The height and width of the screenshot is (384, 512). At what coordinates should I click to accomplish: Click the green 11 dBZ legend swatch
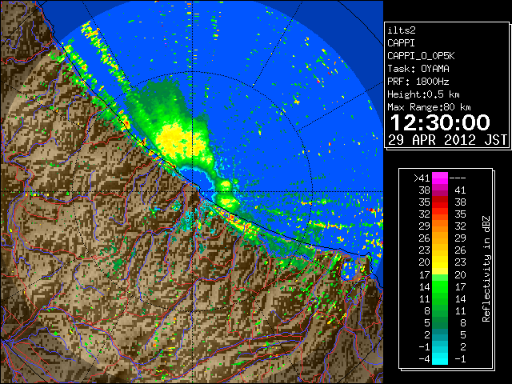[x=440, y=298]
